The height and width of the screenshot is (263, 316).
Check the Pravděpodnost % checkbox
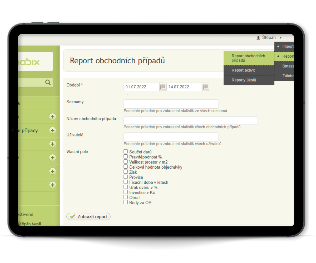[x=126, y=156]
